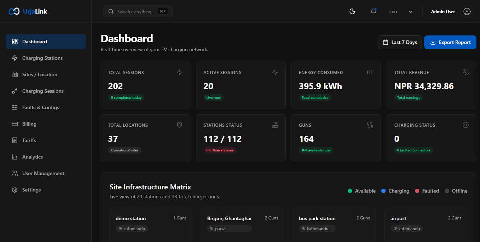Click the '164 available now' badge
Image resolution: width=480 pixels, height=242 pixels.
(316, 150)
